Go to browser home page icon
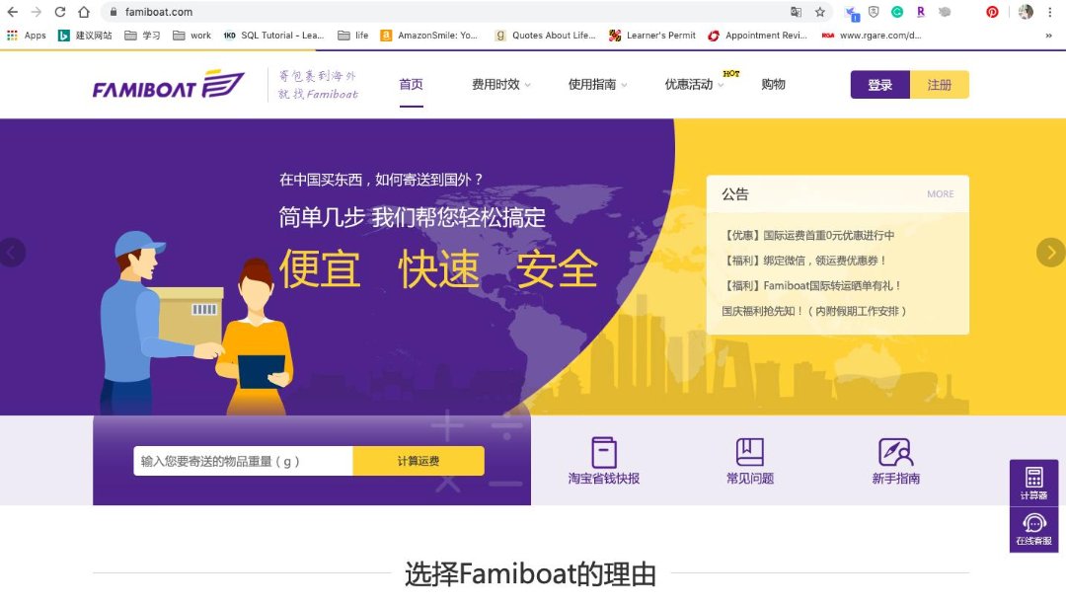The width and height of the screenshot is (1066, 602). coord(85,12)
